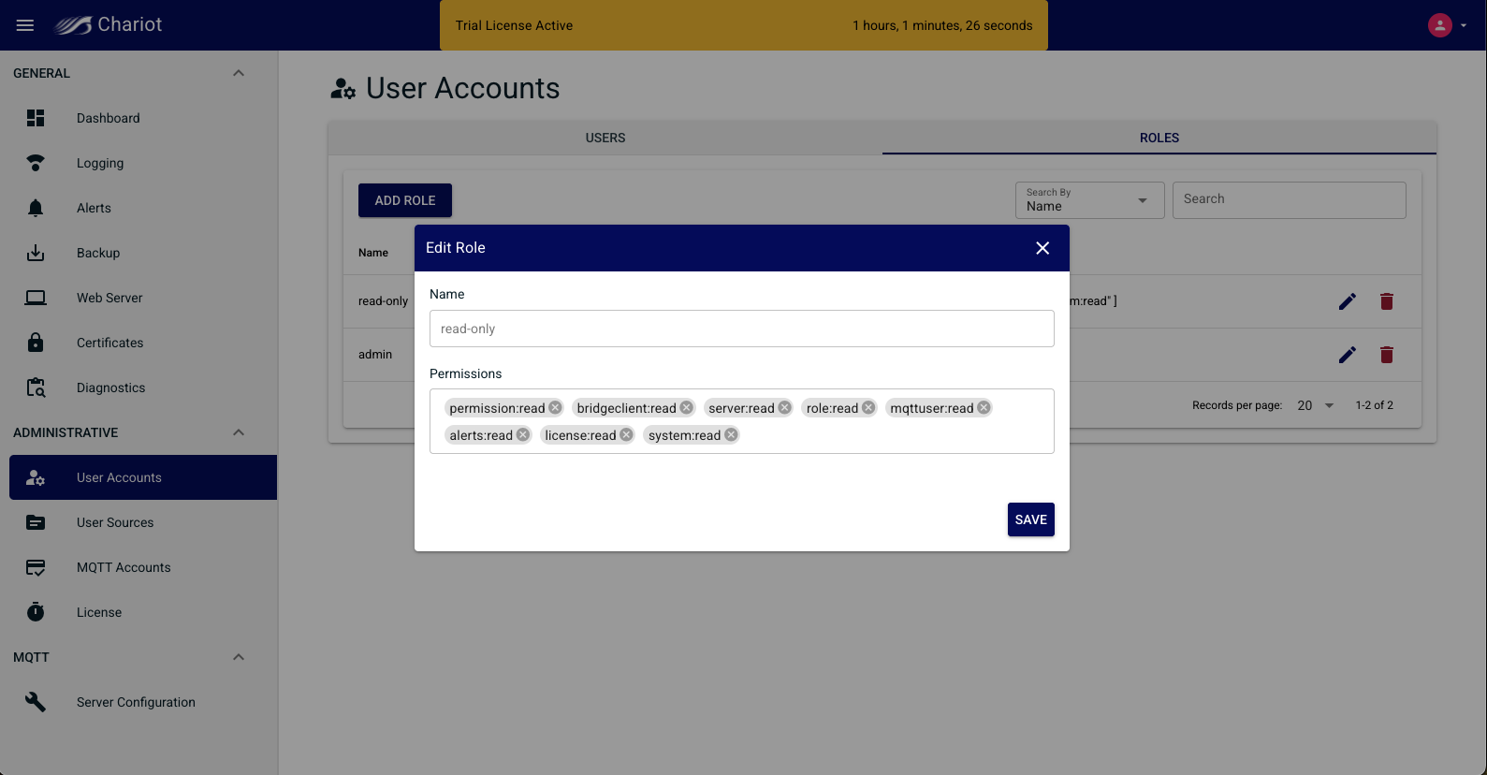
Task: Close the Edit Role dialog
Action: coord(1042,248)
